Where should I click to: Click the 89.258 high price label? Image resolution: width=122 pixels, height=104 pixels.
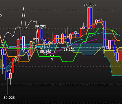[x=90, y=5]
